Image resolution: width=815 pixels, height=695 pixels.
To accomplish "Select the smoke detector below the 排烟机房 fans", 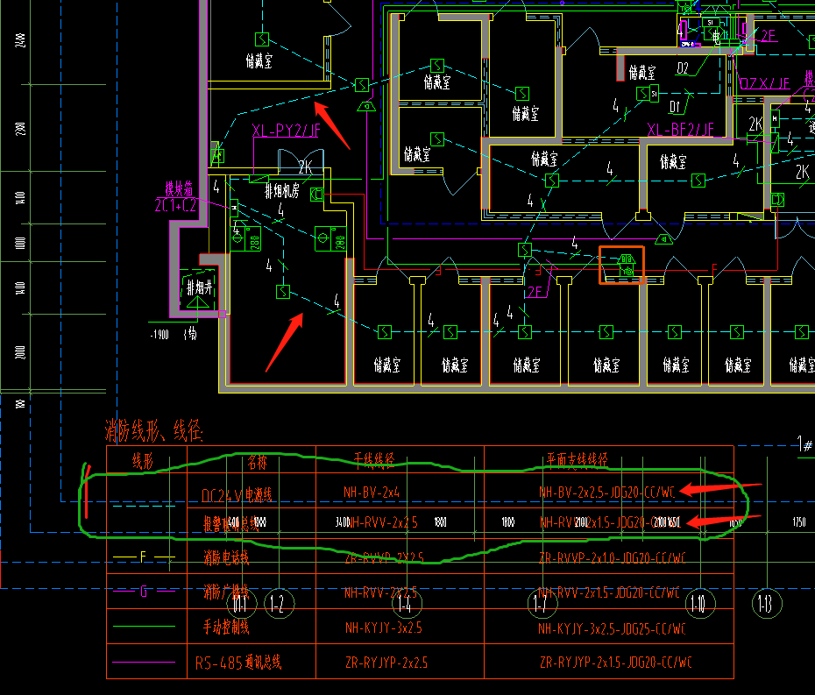I will [283, 292].
